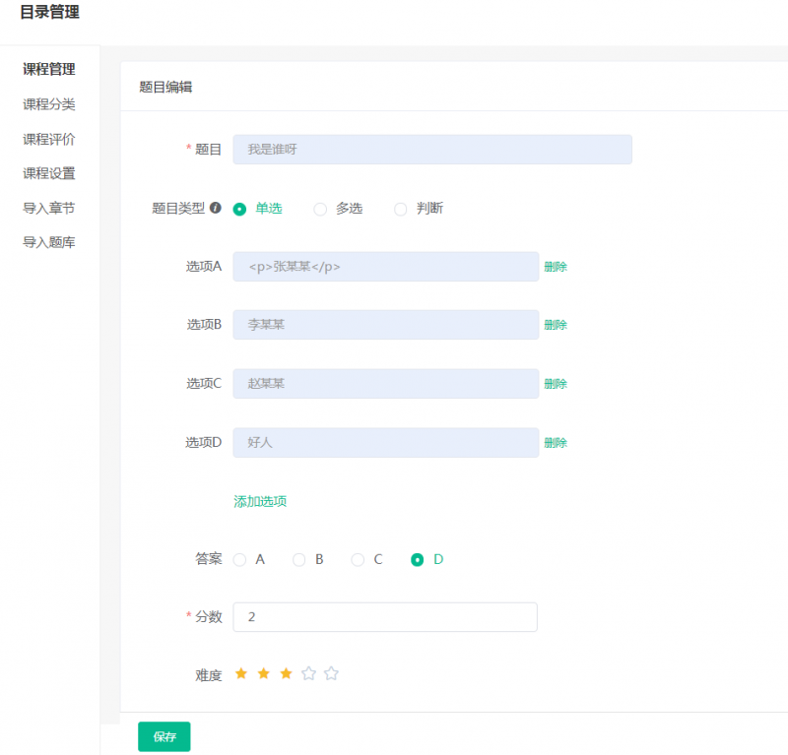
Task: Go to 课程评价 in the sidebar
Action: point(49,139)
